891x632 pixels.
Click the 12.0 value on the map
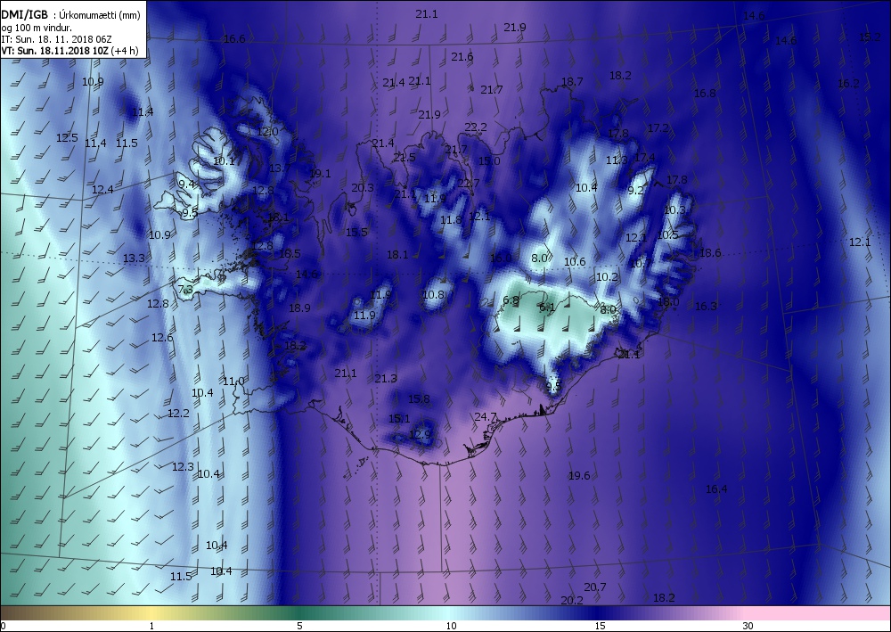[x=267, y=132]
